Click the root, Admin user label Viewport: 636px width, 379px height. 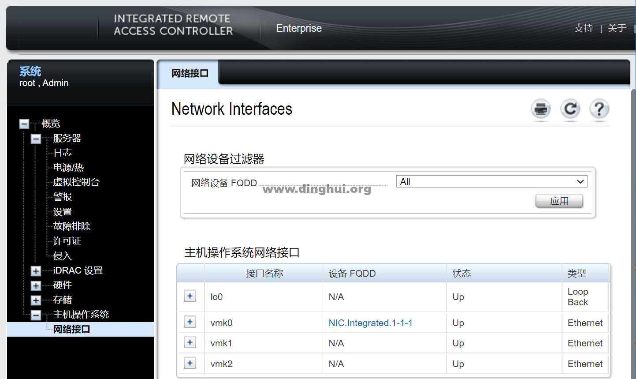coord(44,83)
